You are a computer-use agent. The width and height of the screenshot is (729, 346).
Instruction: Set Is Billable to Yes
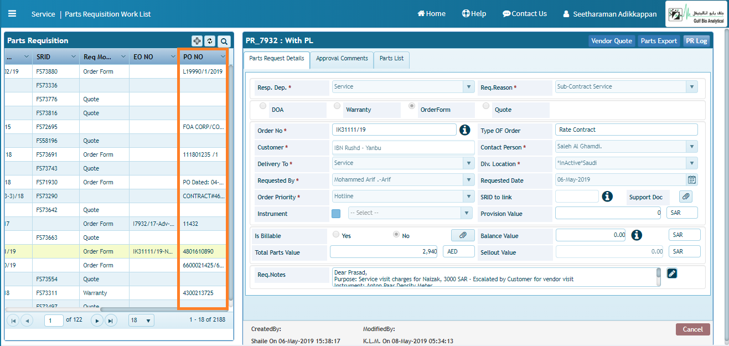[336, 234]
